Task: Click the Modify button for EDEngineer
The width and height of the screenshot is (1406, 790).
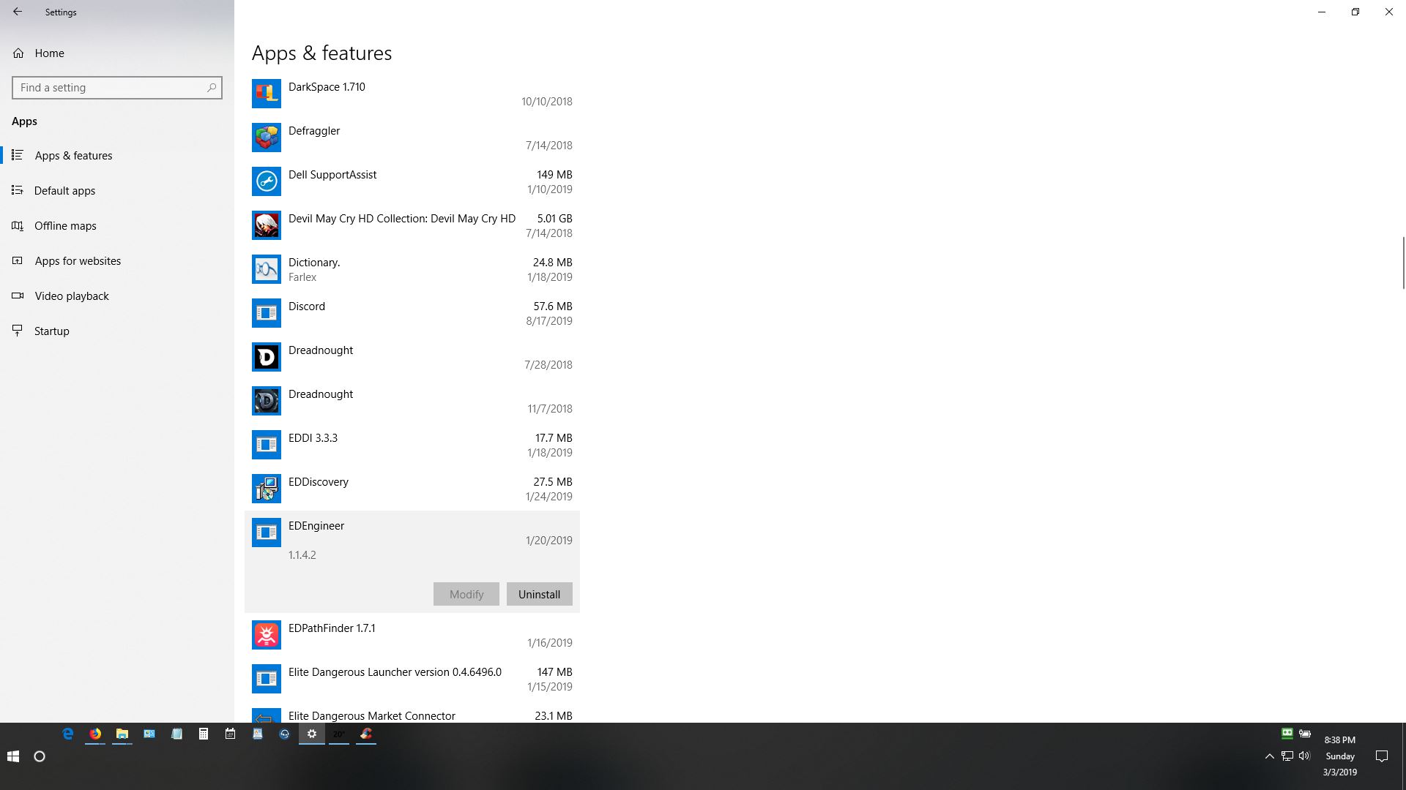Action: tap(466, 594)
